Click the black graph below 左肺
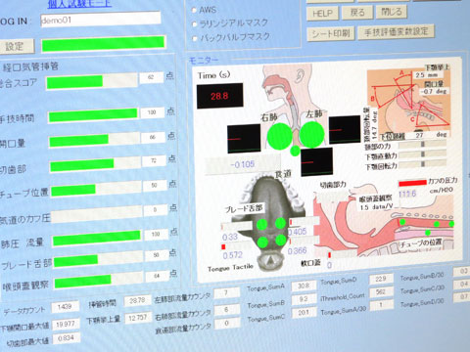470x352 pixels. click(x=316, y=162)
